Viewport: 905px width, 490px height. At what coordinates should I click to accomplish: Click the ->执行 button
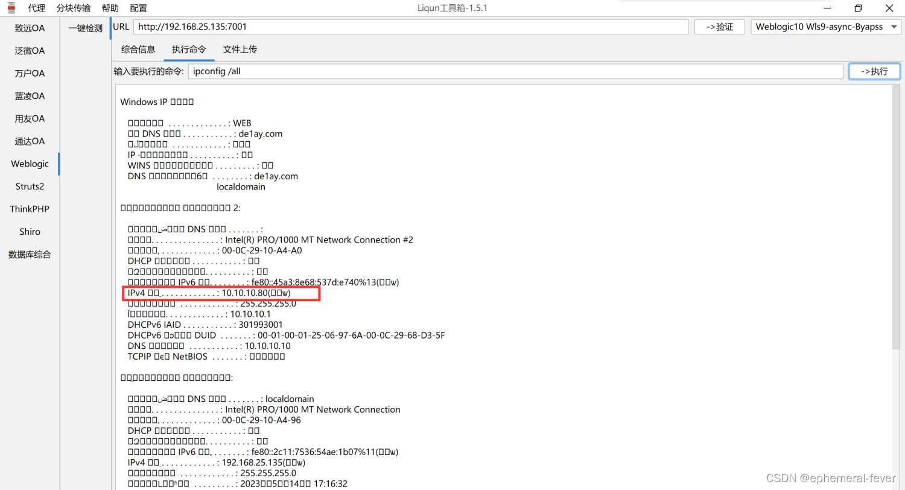click(874, 71)
